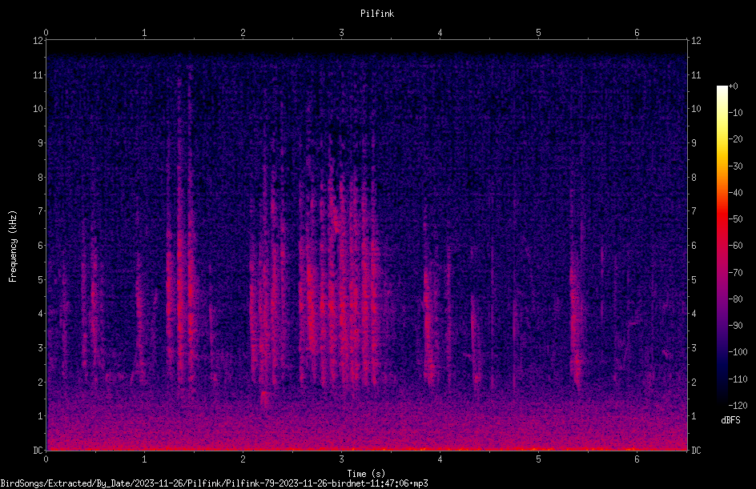756x489 pixels.
Task: Click the 3 second mark on the bottom time axis
Action: pos(341,459)
